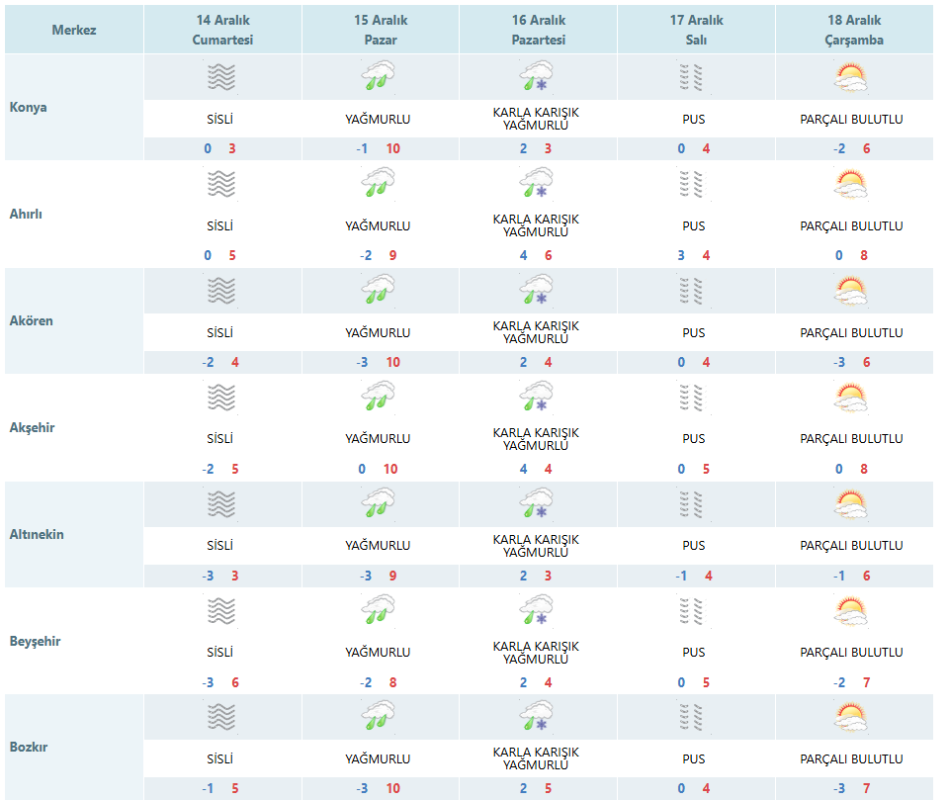Viewport: 948px width, 801px height.
Task: Click Altınekin's SİSLİ label for 14 Aralık
Action: pos(220,546)
